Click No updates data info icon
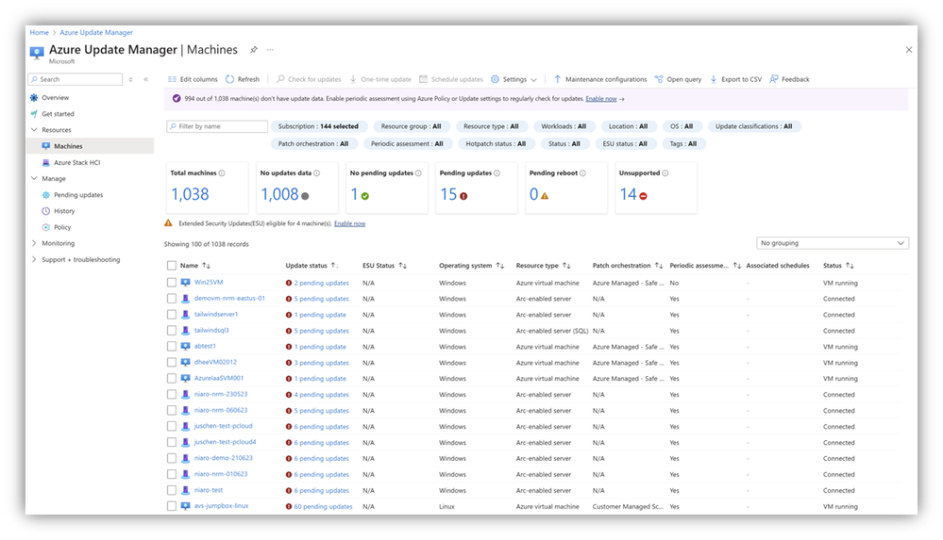 coord(317,173)
